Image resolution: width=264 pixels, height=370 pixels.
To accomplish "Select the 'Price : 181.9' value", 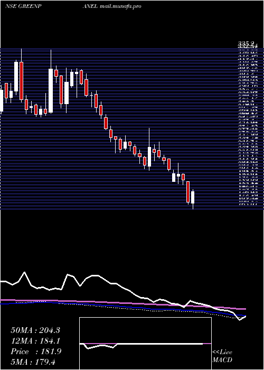I will click(36, 351).
